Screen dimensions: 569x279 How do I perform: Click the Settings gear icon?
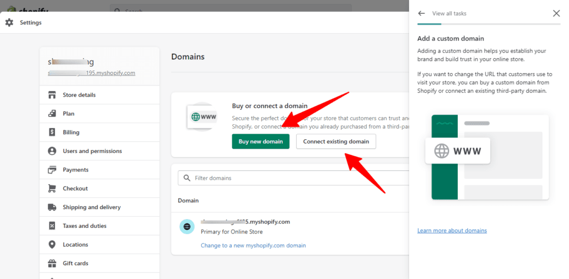pos(9,23)
